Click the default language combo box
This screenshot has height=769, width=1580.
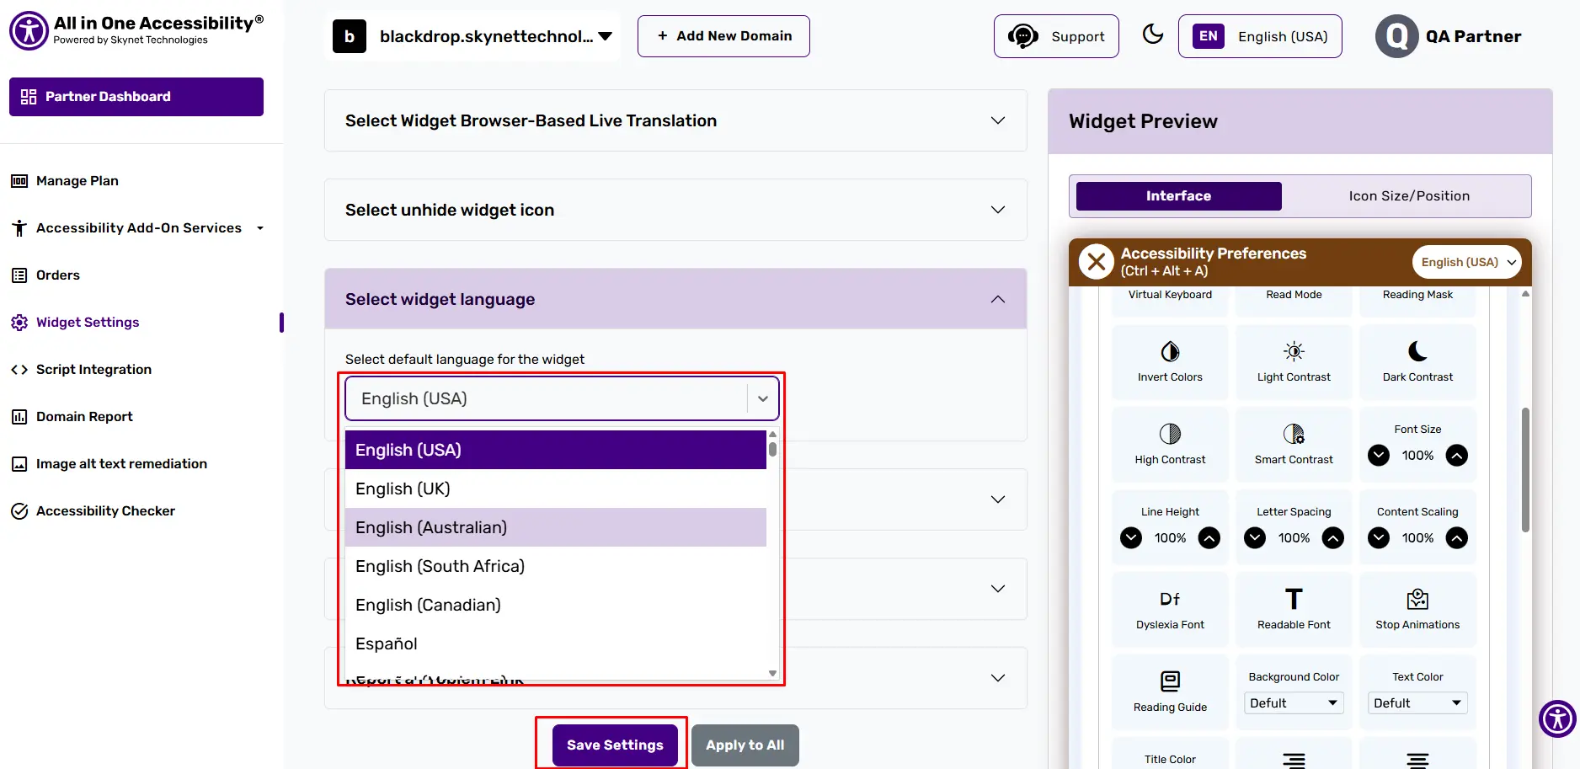(562, 398)
